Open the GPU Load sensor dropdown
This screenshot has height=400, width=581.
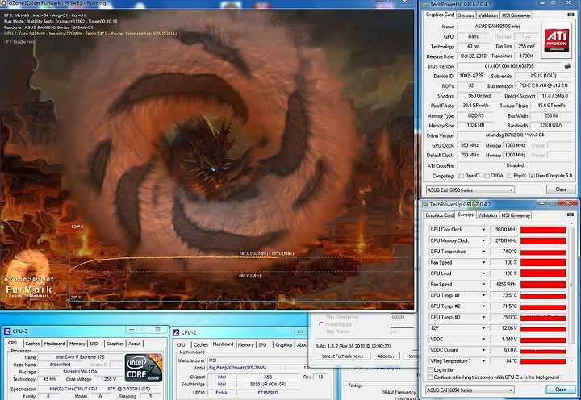(483, 273)
